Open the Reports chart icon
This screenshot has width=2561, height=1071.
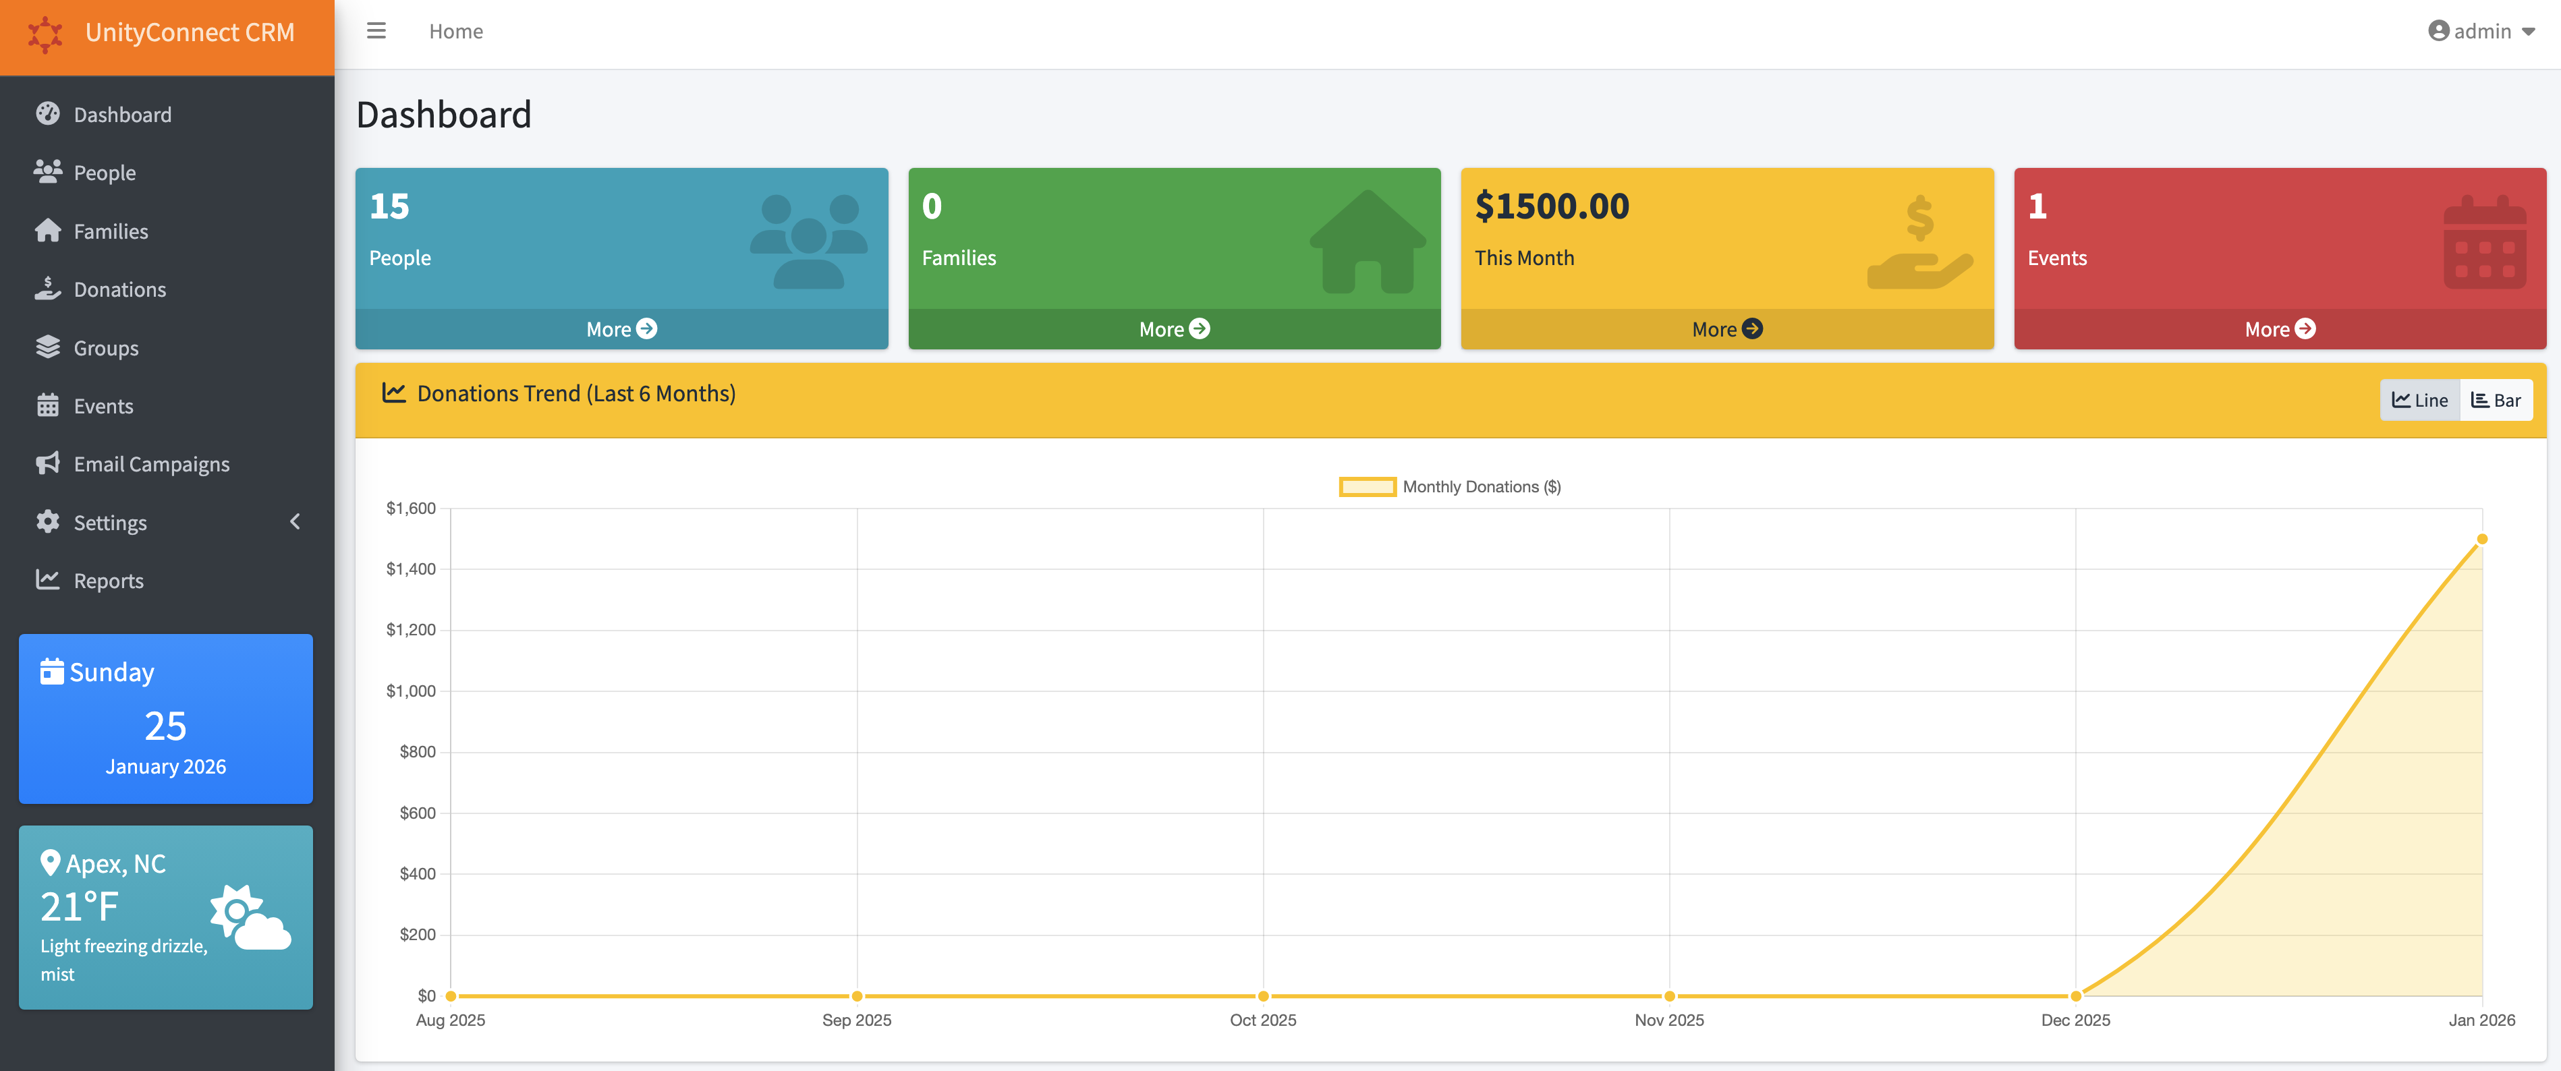click(x=48, y=580)
